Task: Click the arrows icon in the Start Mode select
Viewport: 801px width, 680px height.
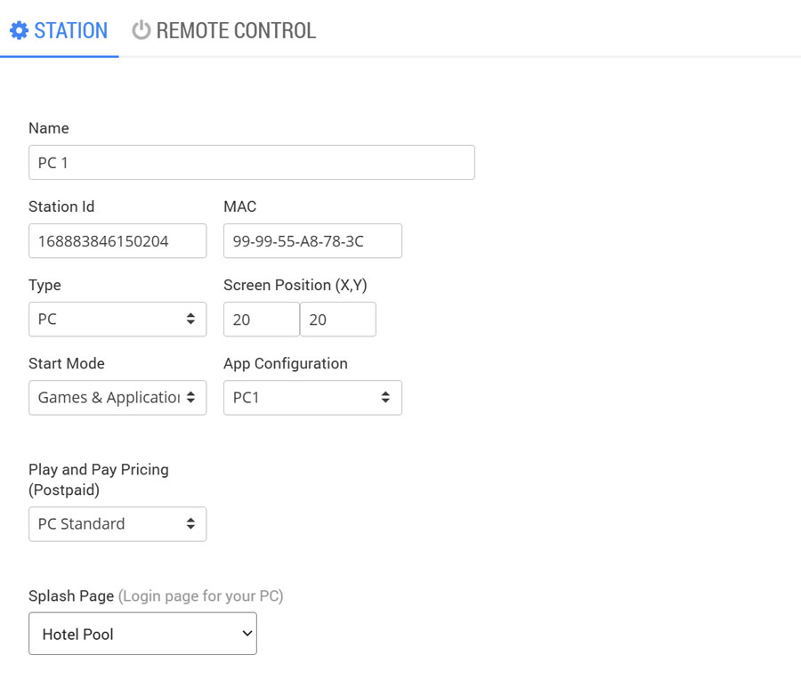Action: 190,398
